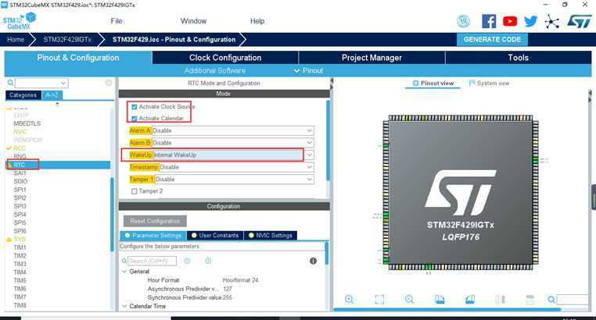Click the anniversary badge icon

click(x=463, y=22)
